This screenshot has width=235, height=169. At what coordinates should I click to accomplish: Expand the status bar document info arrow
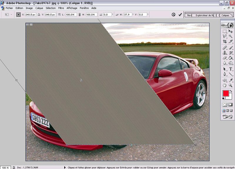[x=65, y=167]
